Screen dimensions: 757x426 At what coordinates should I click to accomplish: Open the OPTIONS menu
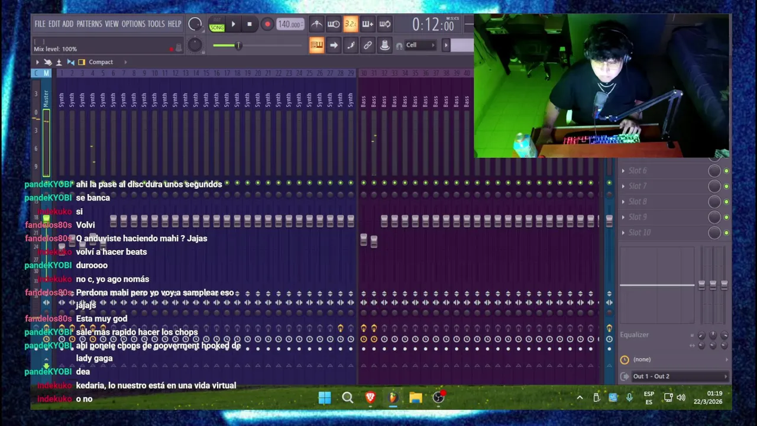pyautogui.click(x=133, y=24)
